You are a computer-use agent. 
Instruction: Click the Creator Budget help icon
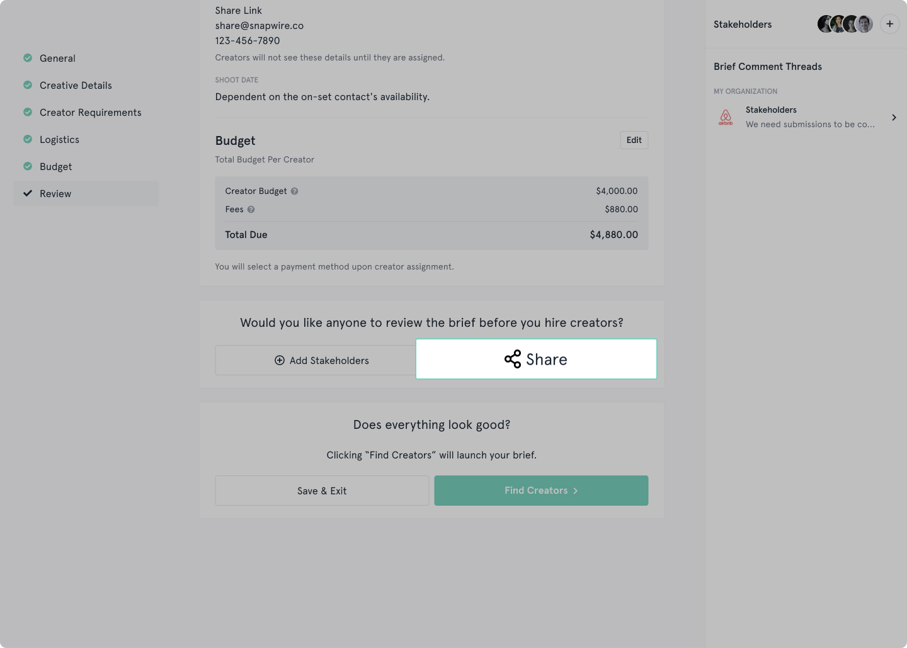(x=294, y=191)
